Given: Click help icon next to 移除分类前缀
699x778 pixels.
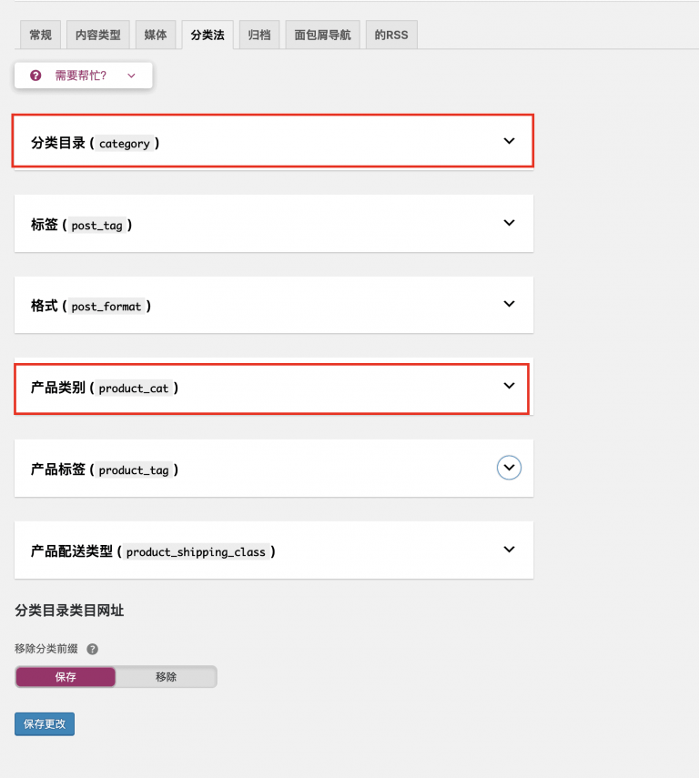Looking at the screenshot, I should (92, 649).
